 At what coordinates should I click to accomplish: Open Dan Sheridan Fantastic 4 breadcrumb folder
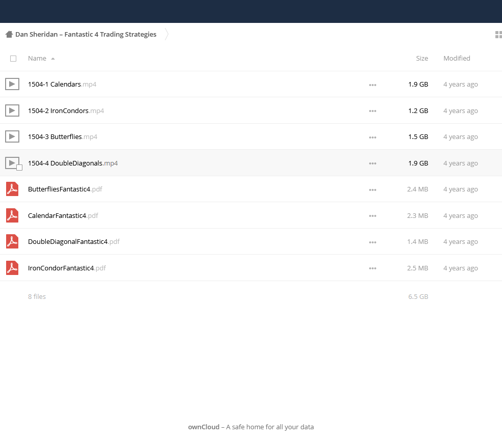[x=86, y=34]
